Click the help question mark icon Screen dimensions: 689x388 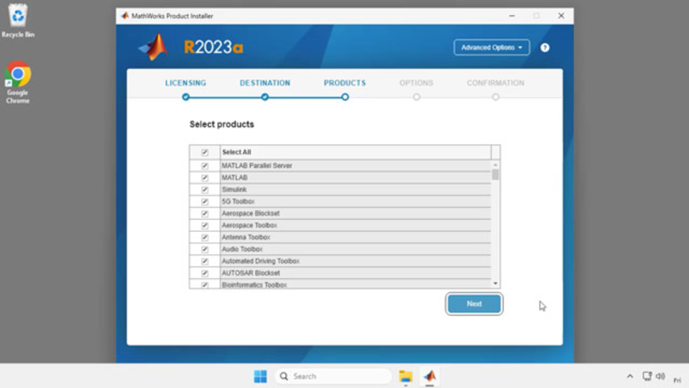coord(545,47)
